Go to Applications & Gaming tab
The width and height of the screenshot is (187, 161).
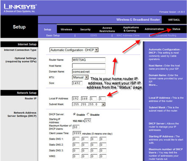tap(131, 29)
